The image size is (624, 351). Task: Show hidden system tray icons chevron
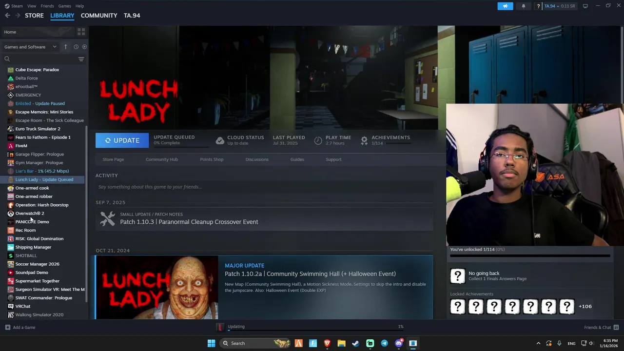[538, 343]
